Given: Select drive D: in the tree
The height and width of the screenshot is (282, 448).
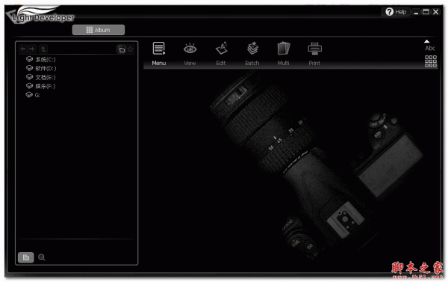Looking at the screenshot, I should click(x=41, y=68).
